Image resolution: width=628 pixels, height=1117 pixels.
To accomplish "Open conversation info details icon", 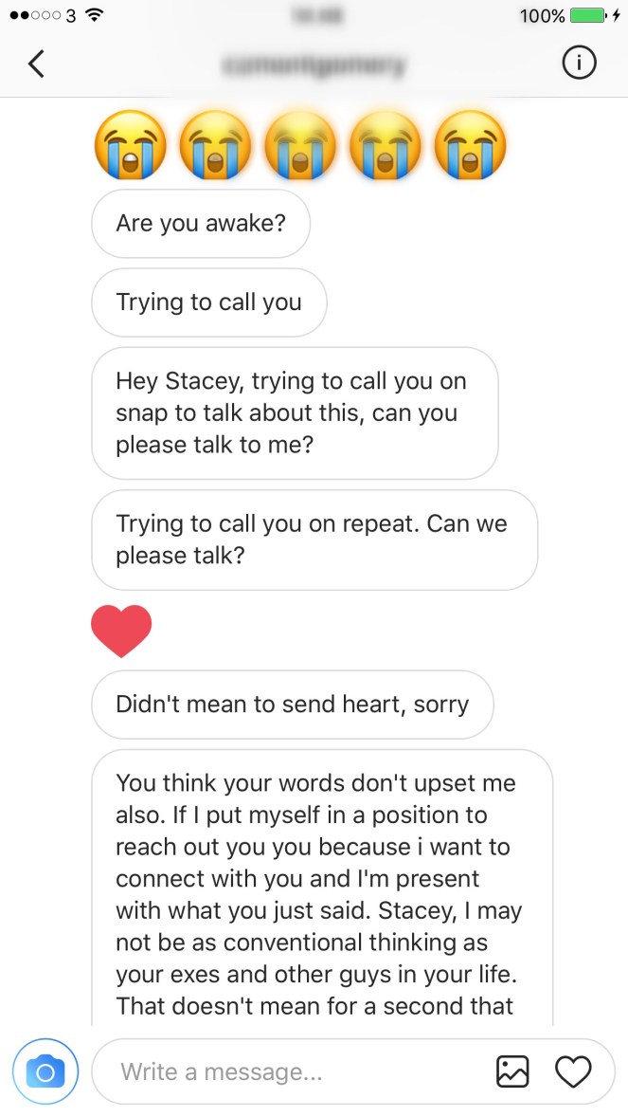I will click(x=579, y=64).
